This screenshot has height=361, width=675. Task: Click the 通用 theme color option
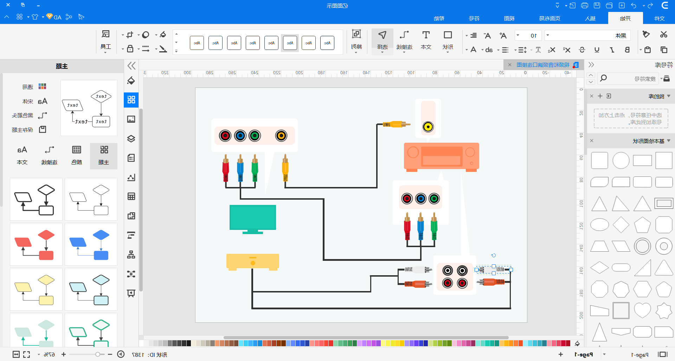point(34,86)
